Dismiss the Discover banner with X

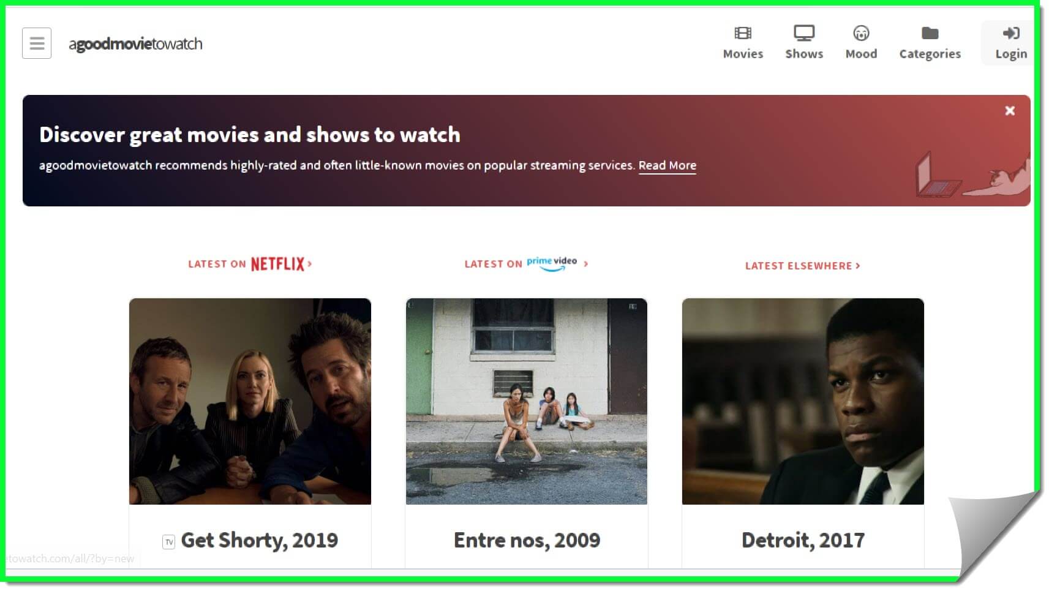1010,111
